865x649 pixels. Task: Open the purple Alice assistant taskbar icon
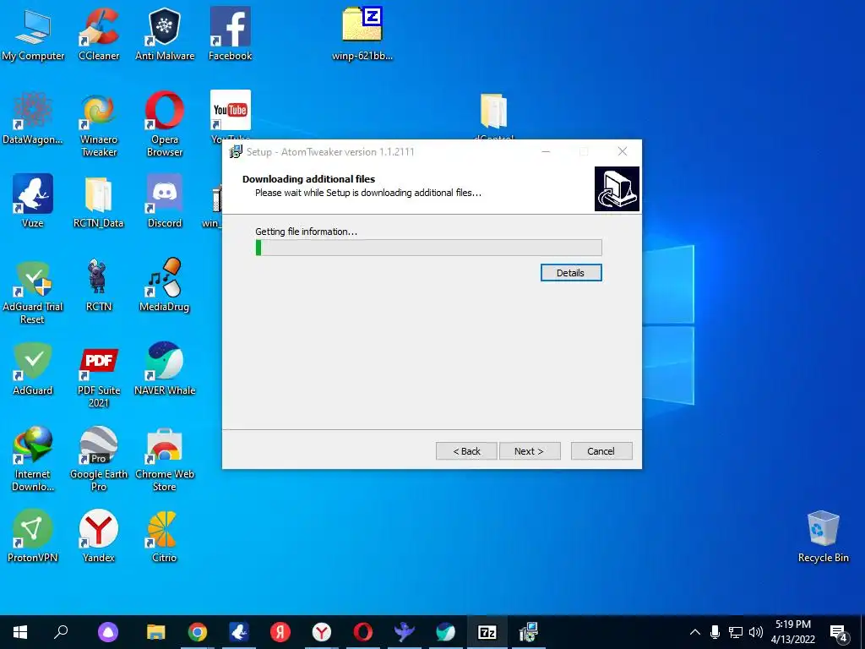pyautogui.click(x=108, y=632)
